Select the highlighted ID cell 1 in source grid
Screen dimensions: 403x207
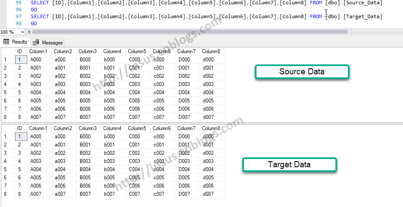19,60
